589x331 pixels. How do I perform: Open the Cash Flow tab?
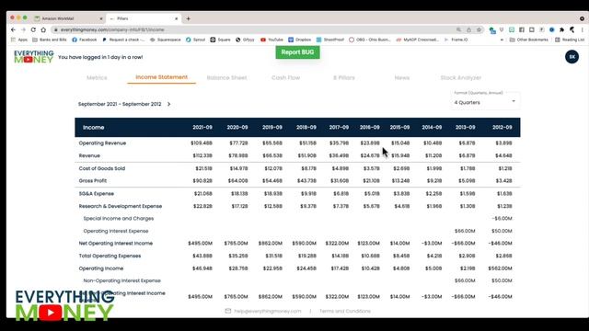[x=286, y=77]
